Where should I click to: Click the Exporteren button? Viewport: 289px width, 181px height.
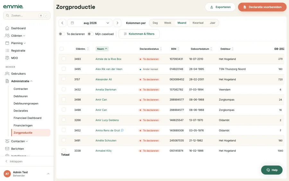[220, 7]
